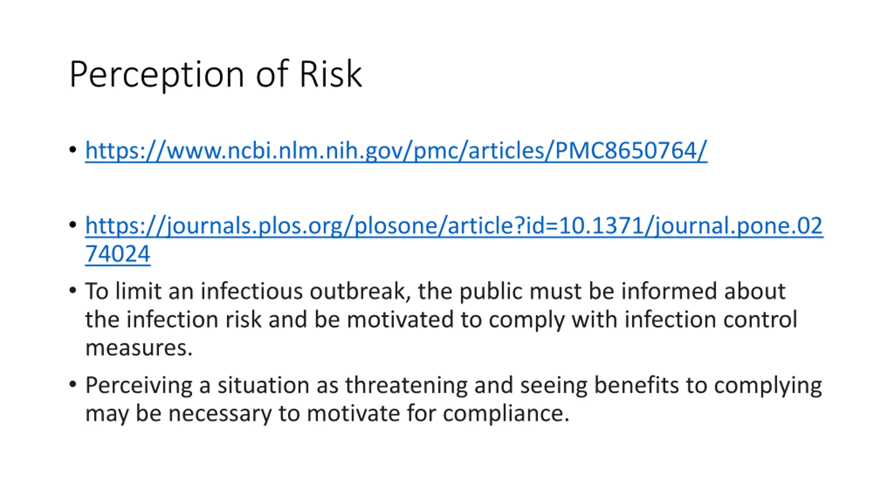Click the word "compliance." in last bullet
This screenshot has height=503, width=894.
point(506,414)
